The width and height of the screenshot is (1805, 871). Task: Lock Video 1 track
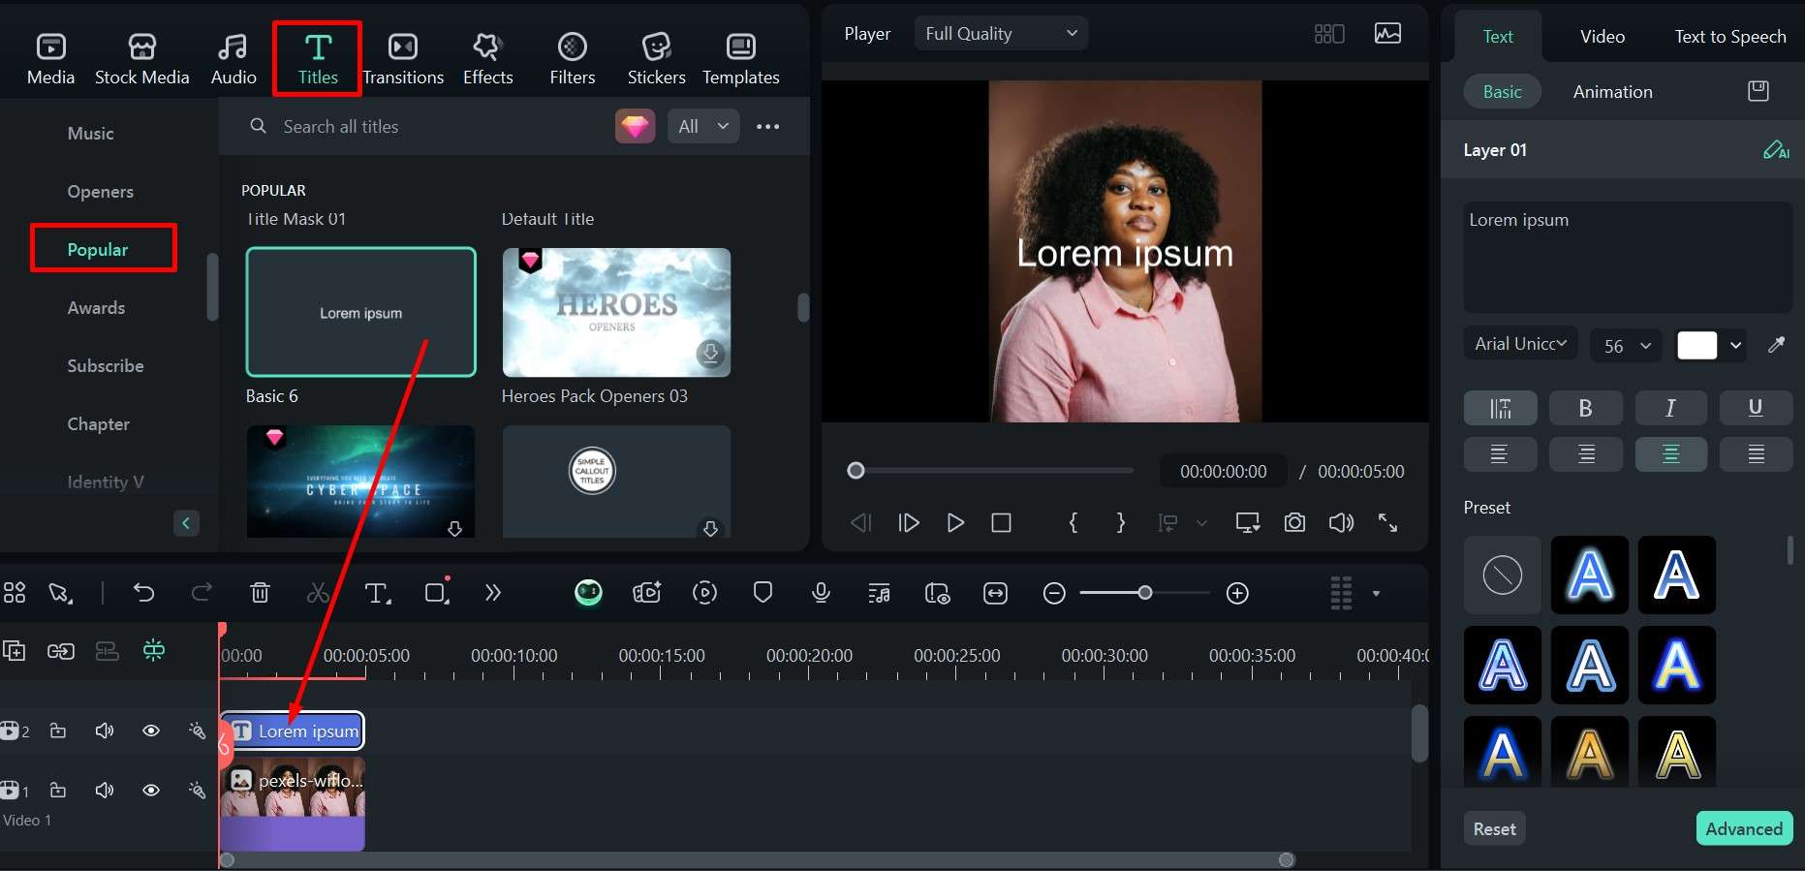(58, 791)
